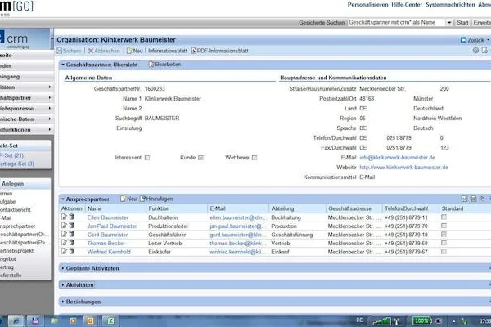
Task: Delete Winfried Keimhold with trash icon
Action: (71, 251)
